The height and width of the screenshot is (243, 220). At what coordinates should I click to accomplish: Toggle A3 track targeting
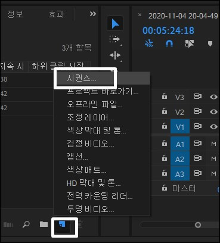click(180, 174)
